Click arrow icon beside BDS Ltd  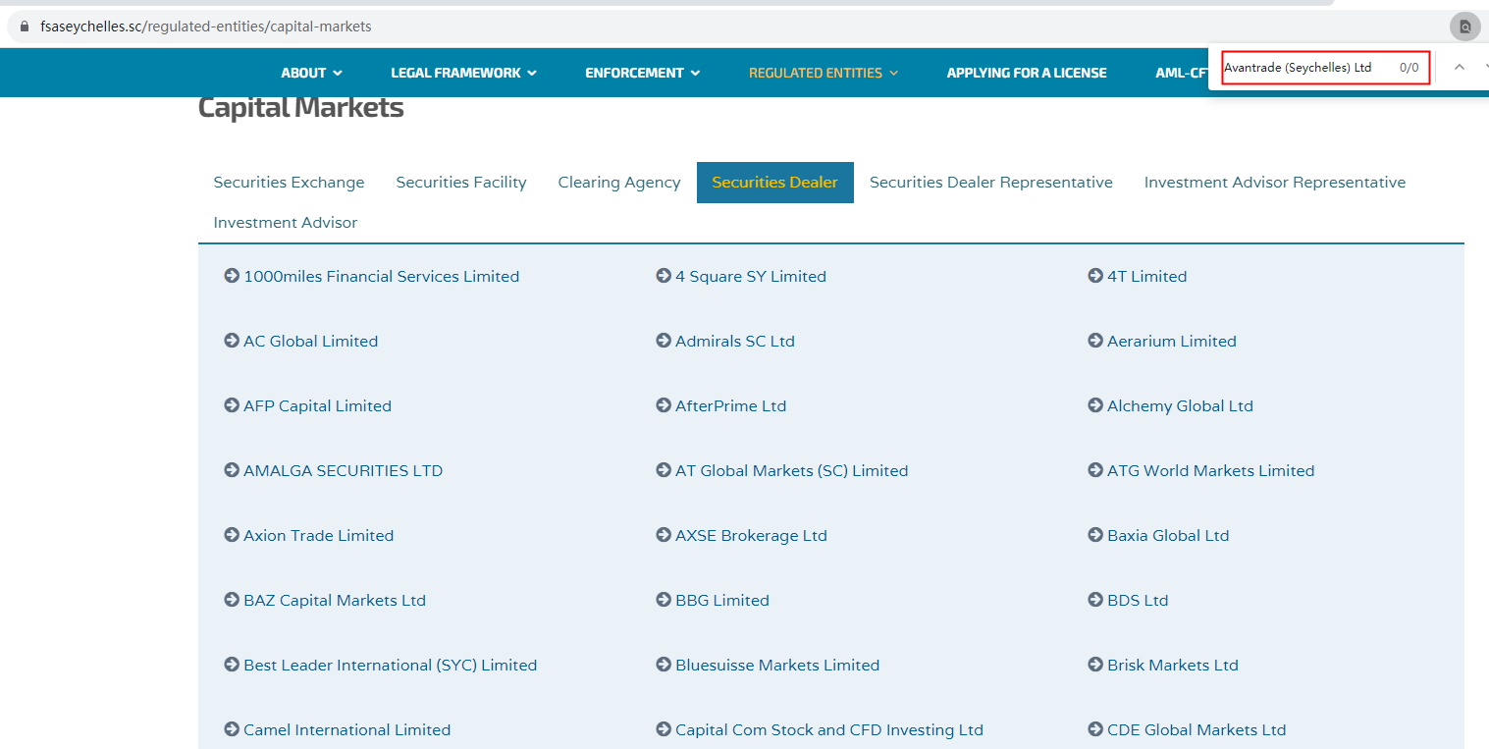[1095, 600]
